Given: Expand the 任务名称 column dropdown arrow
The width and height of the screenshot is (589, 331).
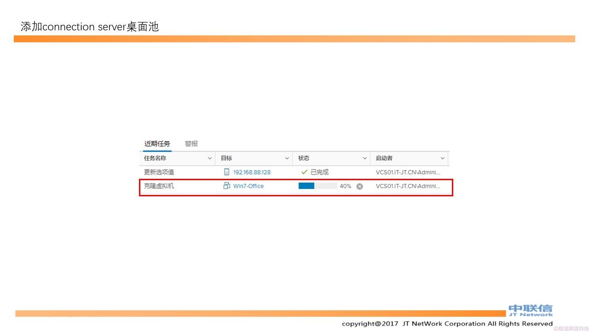Looking at the screenshot, I should tap(210, 158).
